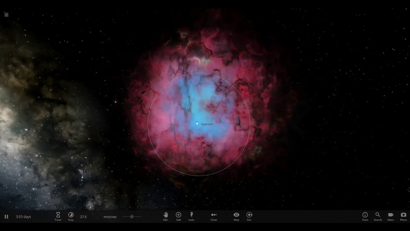Screen dimensions: 410x231
Task: Open the hamburger main menu
Action: pyautogui.click(x=6, y=14)
